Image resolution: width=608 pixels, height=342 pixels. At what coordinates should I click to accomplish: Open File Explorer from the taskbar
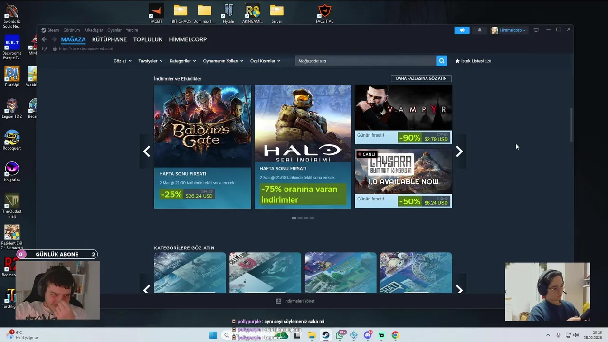click(312, 335)
